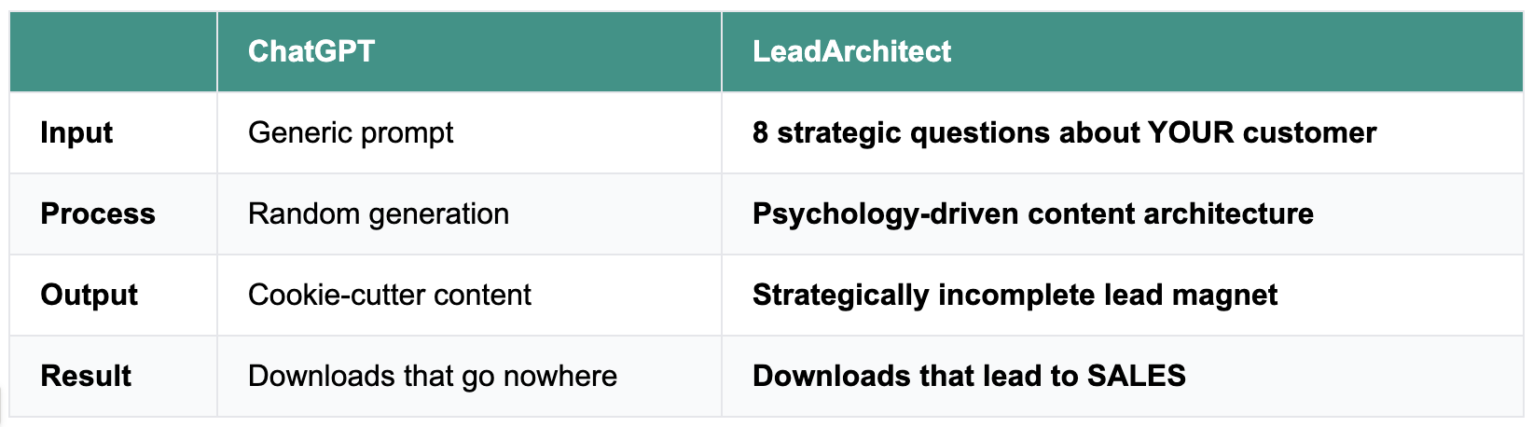The width and height of the screenshot is (1533, 427).
Task: Click the Random generation cell
Action: 379,213
